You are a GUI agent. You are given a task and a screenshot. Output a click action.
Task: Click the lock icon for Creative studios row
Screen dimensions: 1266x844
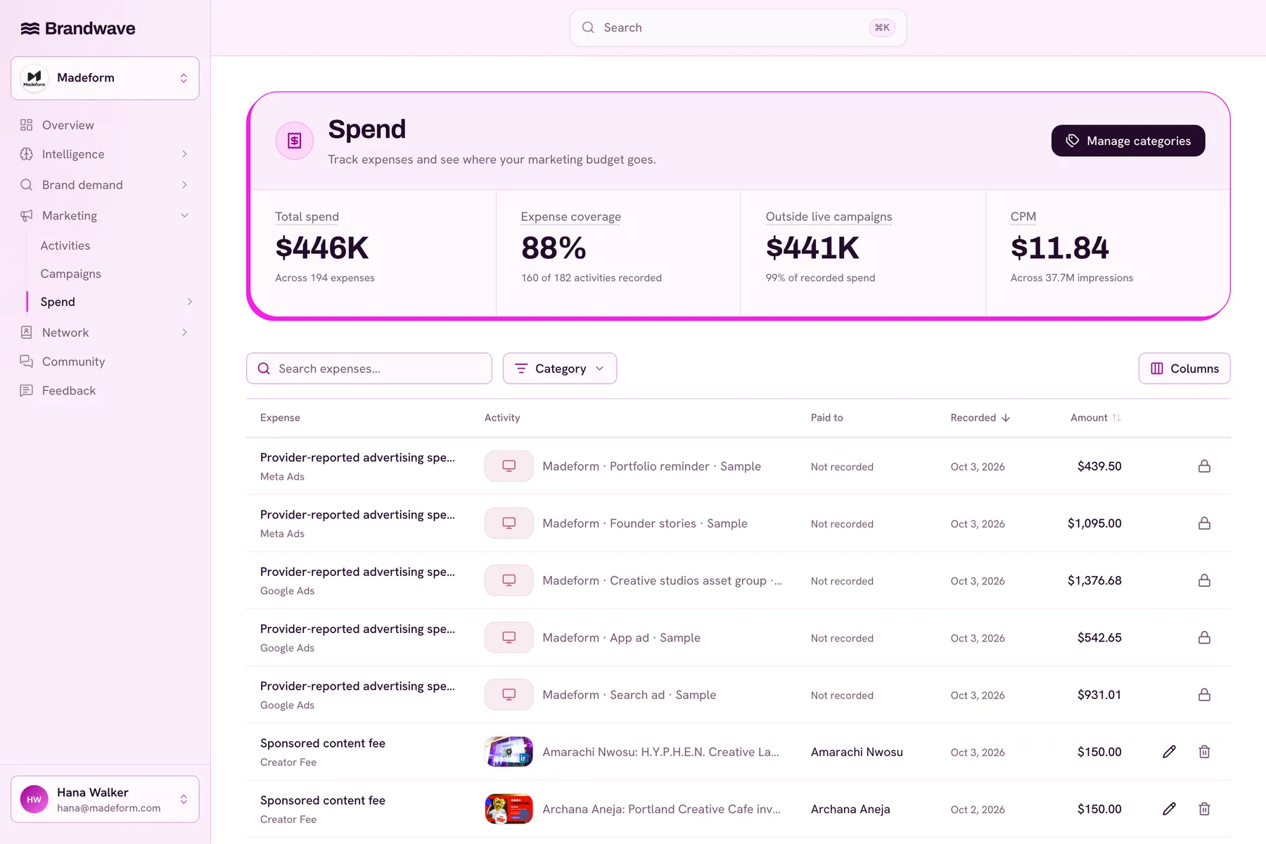(x=1204, y=580)
